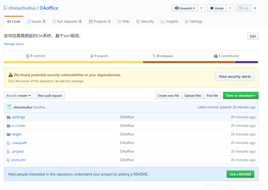Click Upload files button
Image resolution: width=268 pixels, height=190 pixels.
pyautogui.click(x=193, y=95)
